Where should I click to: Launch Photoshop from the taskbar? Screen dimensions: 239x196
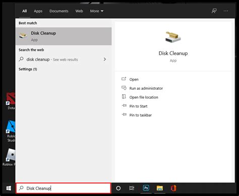(x=146, y=188)
